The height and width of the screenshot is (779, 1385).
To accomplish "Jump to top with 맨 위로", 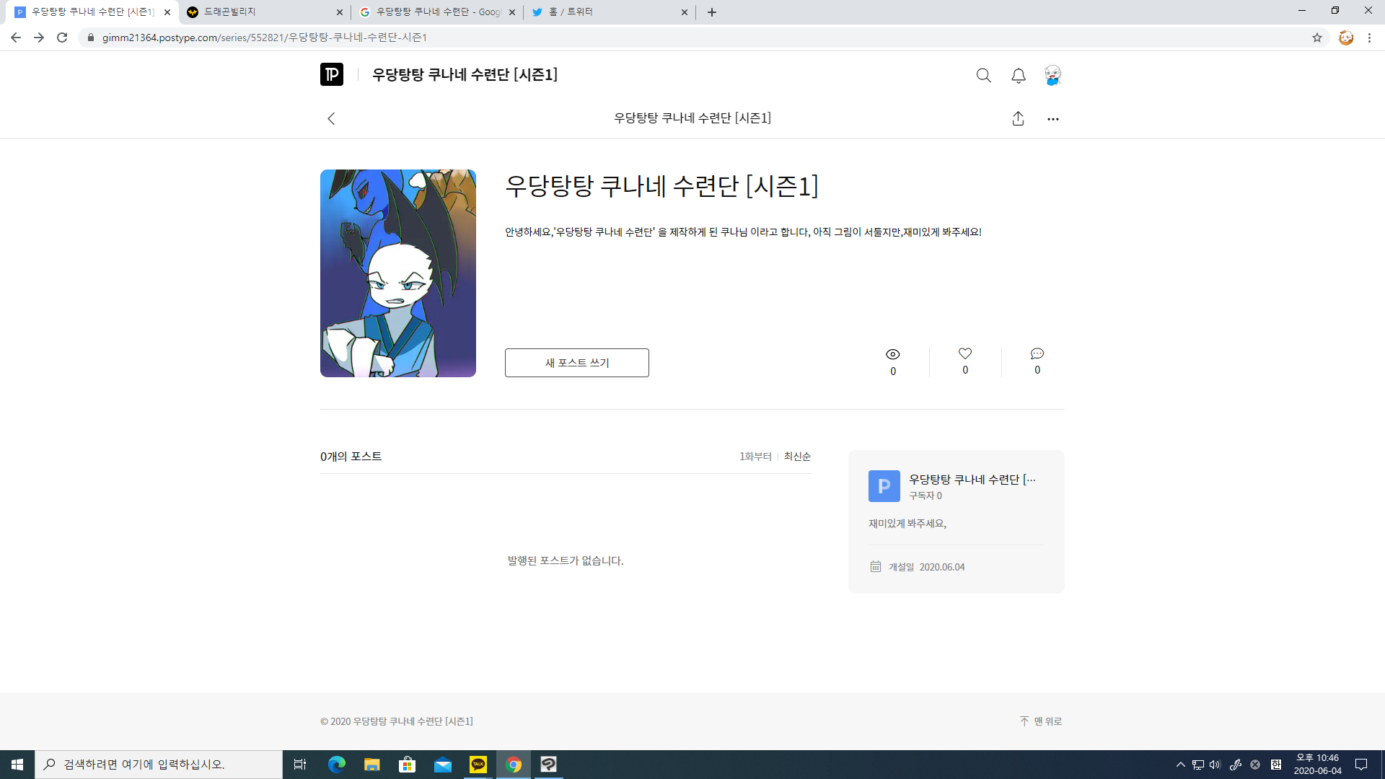I will point(1041,721).
